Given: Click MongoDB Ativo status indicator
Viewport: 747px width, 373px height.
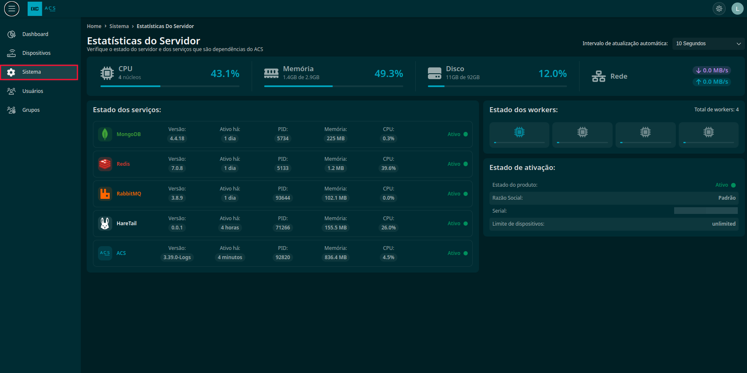Looking at the screenshot, I should pos(458,134).
